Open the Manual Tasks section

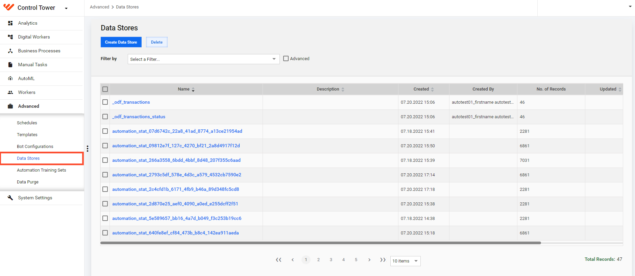tap(32, 65)
